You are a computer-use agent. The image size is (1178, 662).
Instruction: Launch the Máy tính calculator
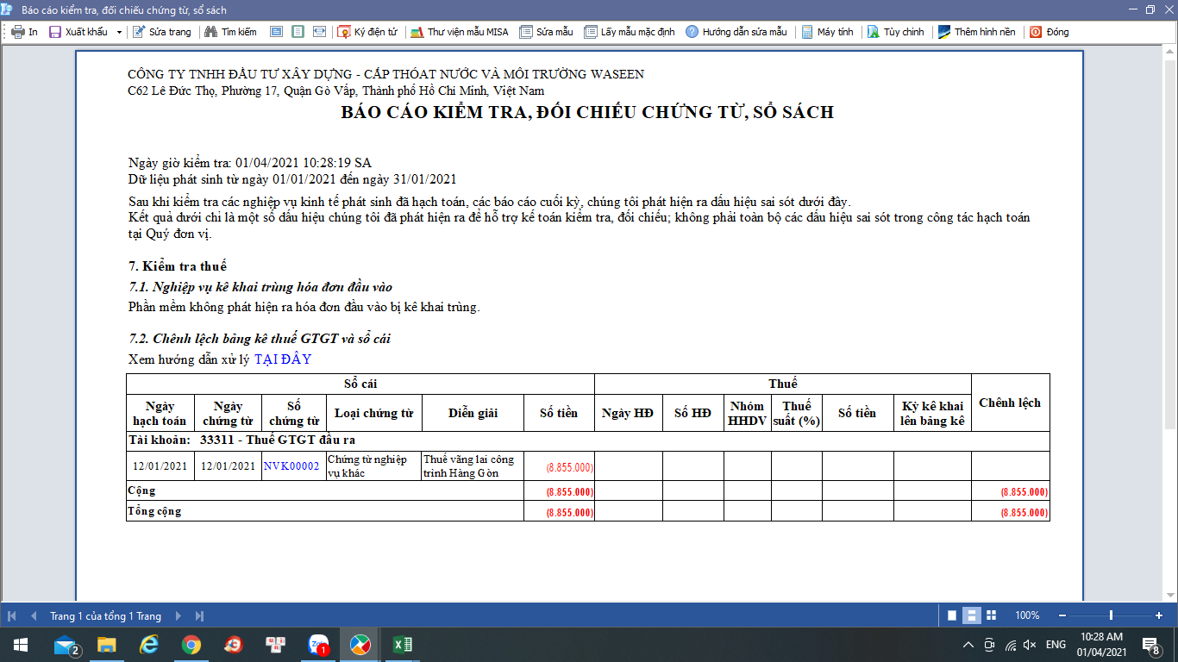[826, 32]
